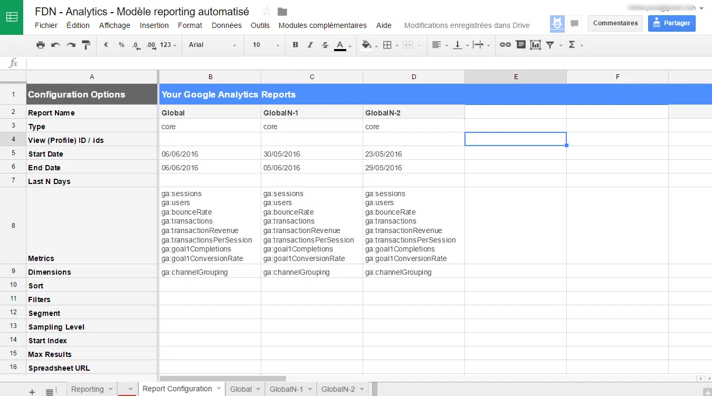712x396 pixels.
Task: Open the Données menu
Action: click(226, 25)
